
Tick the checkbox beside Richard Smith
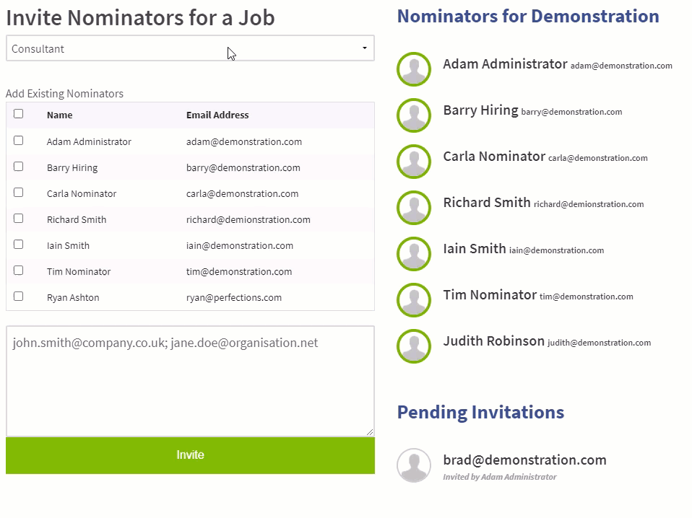point(19,219)
